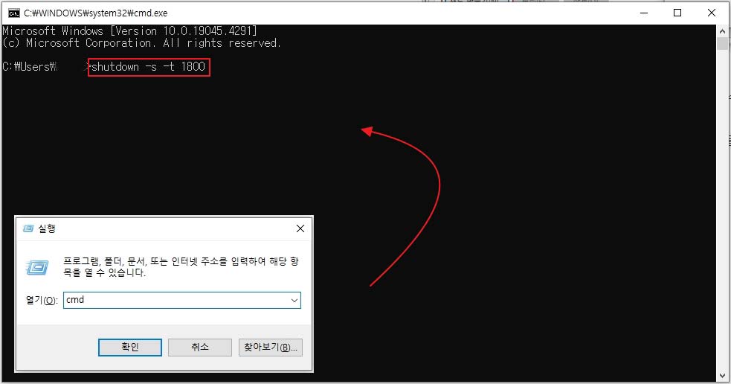Viewport: 731px width, 384px height.
Task: Click the cmd scrollbar up arrow
Action: tap(723, 31)
